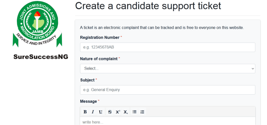Click the Message field label
Viewport: 267px width, 125px height.
point(88,101)
